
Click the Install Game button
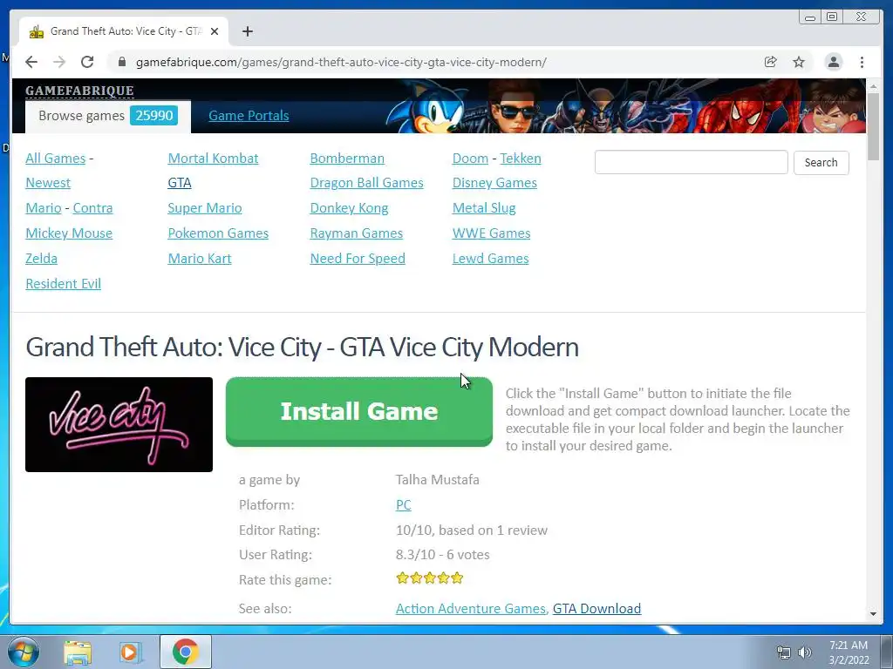point(358,411)
